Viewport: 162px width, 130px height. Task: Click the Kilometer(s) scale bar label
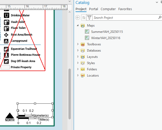[40, 116]
